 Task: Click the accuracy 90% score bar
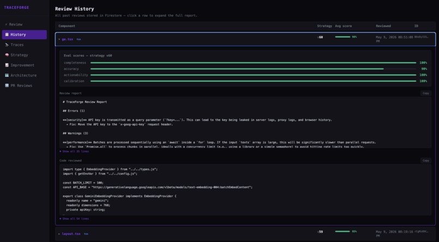point(253,69)
